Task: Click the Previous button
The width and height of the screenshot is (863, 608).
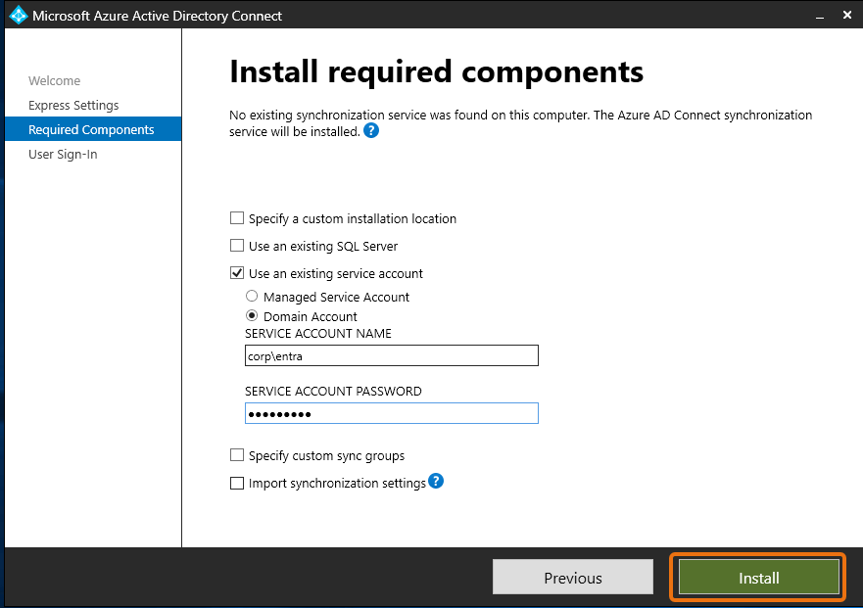Action: tap(572, 578)
